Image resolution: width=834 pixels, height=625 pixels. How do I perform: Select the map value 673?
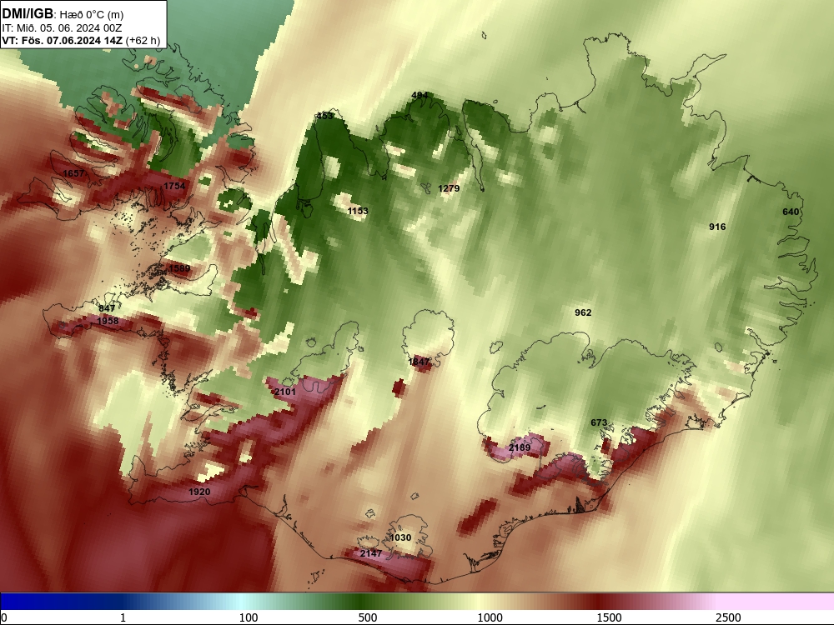point(599,422)
